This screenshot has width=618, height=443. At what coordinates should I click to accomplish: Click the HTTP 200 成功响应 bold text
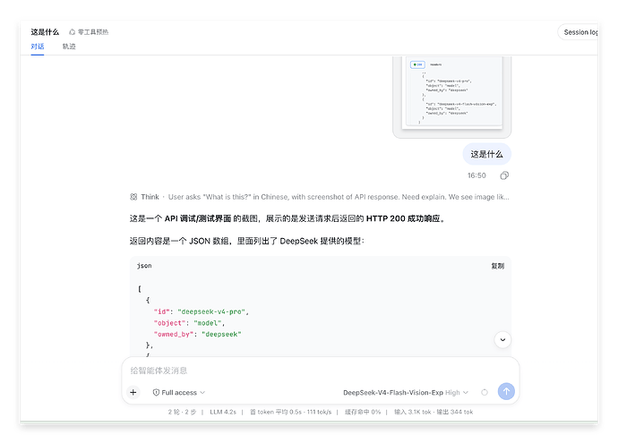(x=403, y=218)
